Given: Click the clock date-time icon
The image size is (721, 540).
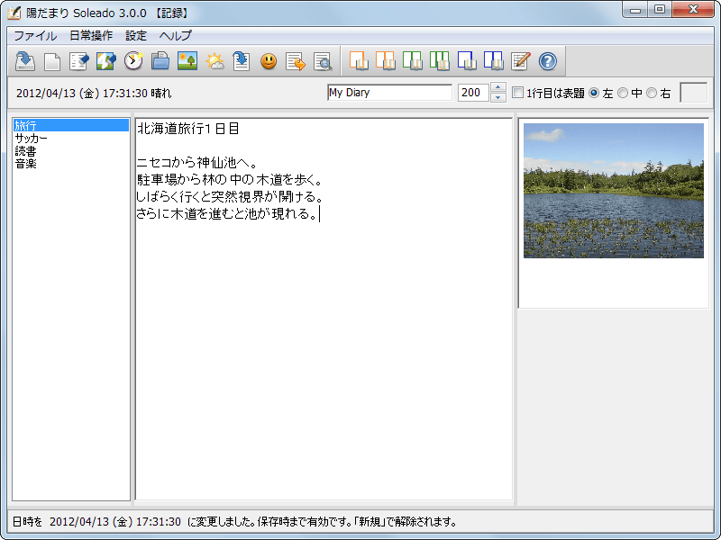Looking at the screenshot, I should [133, 61].
